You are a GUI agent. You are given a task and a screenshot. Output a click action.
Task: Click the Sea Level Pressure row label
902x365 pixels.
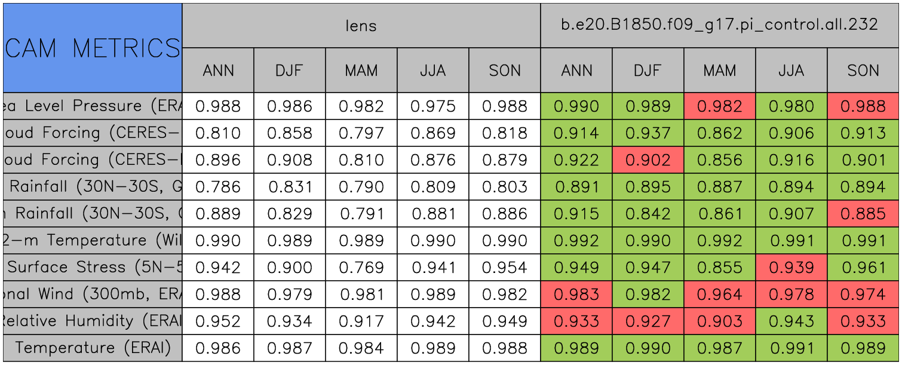point(93,106)
